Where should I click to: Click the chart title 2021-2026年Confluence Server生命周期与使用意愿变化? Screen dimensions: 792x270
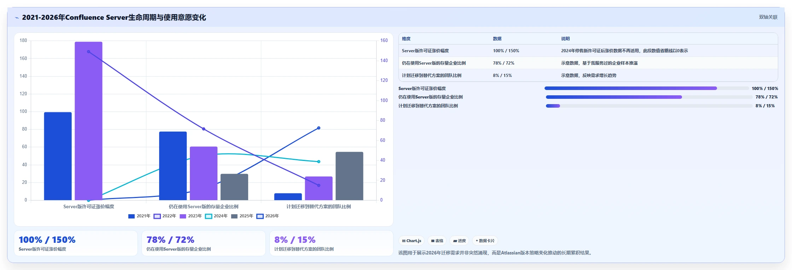tap(114, 17)
